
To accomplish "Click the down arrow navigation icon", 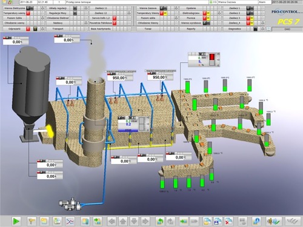I will point(134,222).
